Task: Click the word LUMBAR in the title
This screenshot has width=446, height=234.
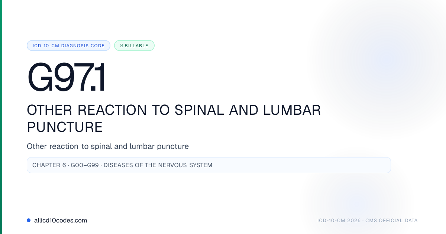Action: click(x=293, y=110)
